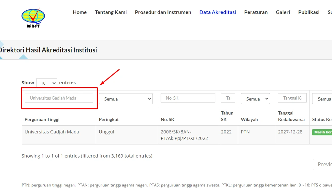332x192 pixels.
Task: Open Prosedur dan Instrumen menu
Action: tap(163, 12)
